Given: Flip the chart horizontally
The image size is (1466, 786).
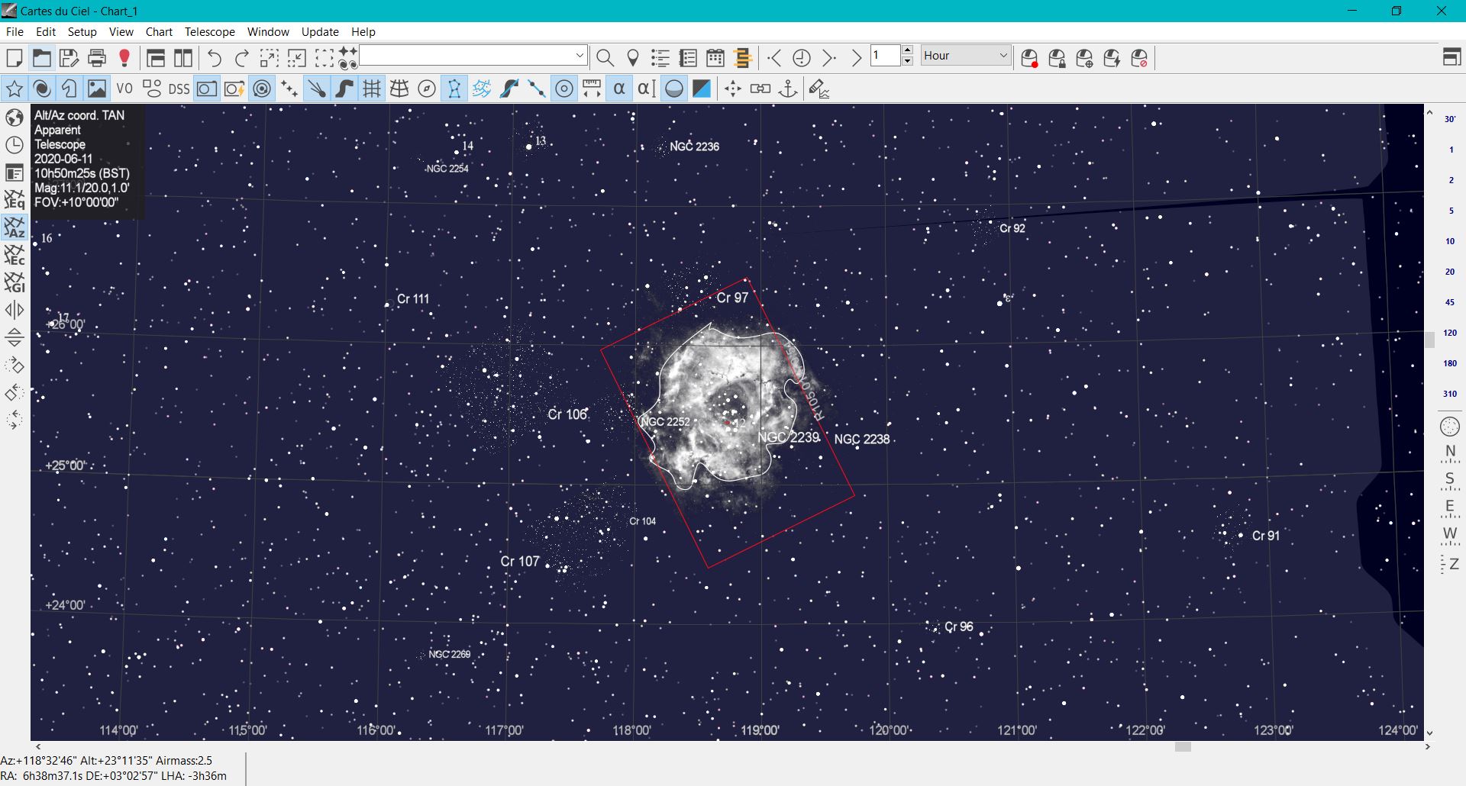Looking at the screenshot, I should [x=15, y=310].
